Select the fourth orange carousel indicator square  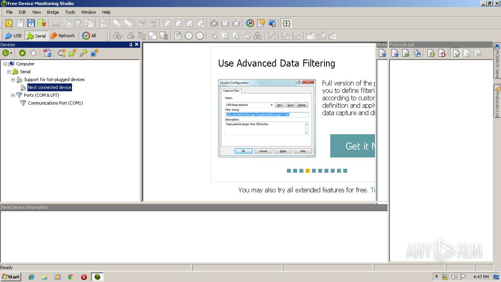(x=308, y=171)
